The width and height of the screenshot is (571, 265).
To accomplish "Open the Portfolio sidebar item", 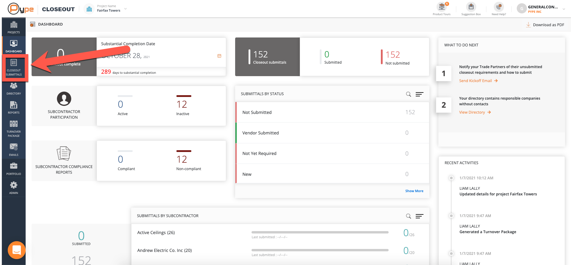I will (14, 169).
